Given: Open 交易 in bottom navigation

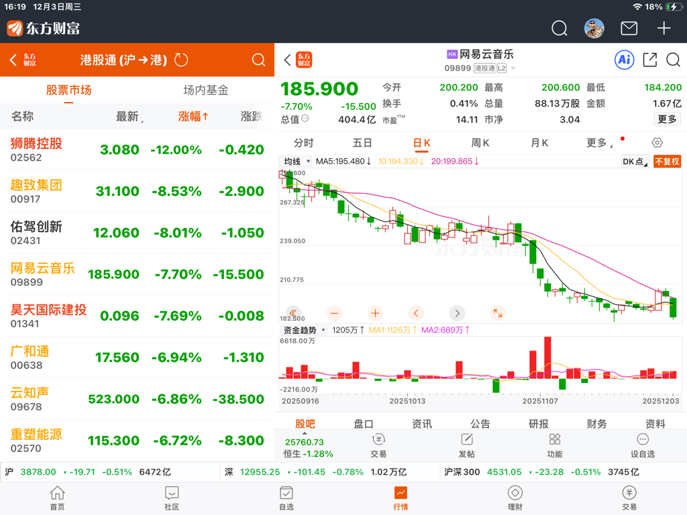Looking at the screenshot, I should pos(629,498).
